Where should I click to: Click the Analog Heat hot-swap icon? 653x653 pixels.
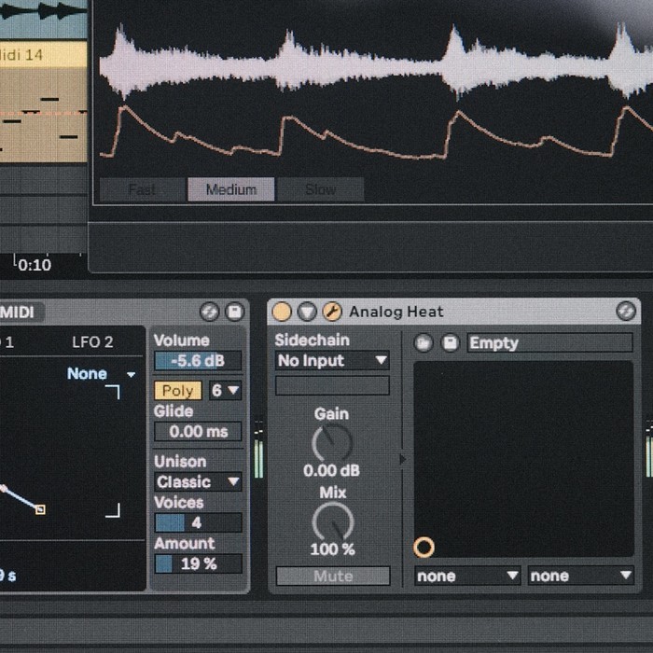point(626,311)
